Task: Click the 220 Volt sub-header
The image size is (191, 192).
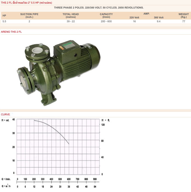Action: pyautogui.click(x=134, y=18)
